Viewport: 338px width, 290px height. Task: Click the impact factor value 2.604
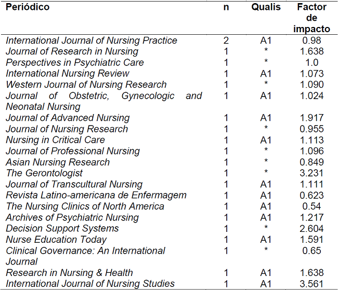pyautogui.click(x=311, y=229)
